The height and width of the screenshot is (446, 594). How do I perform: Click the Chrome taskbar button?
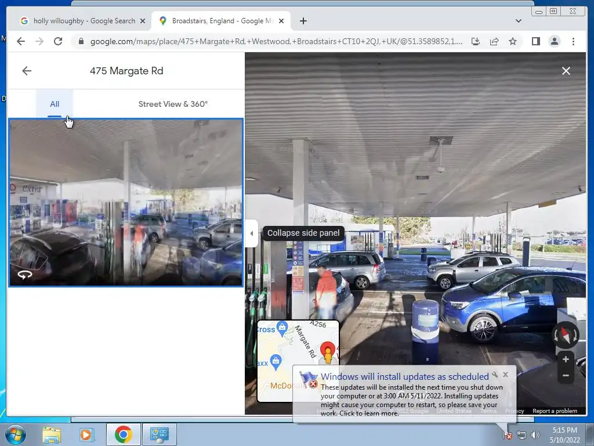tap(123, 434)
